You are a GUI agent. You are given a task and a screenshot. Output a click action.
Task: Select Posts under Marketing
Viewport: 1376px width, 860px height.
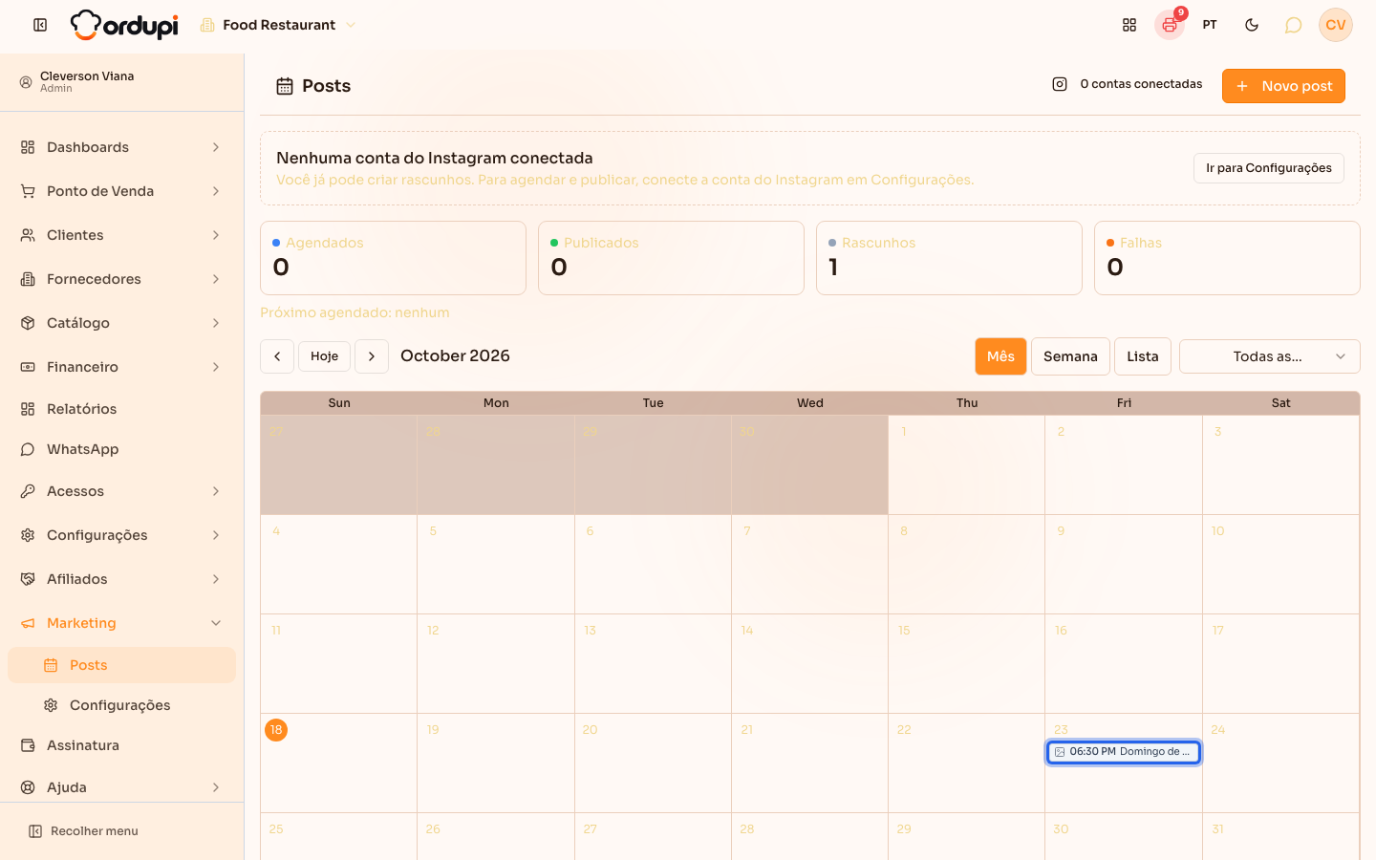[x=121, y=665]
